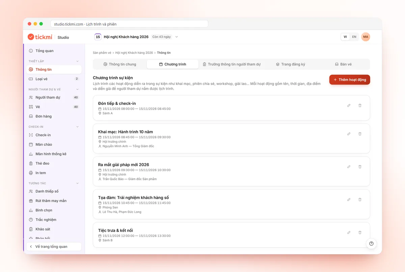The width and height of the screenshot is (405, 272).
Task: Edit the Khai mạc: Hành trình 10 năm activity
Action: tap(349, 134)
